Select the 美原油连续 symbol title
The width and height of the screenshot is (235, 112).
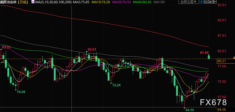[9, 2]
